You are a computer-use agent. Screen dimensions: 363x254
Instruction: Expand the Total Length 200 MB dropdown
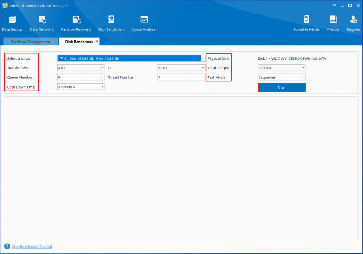pos(303,67)
